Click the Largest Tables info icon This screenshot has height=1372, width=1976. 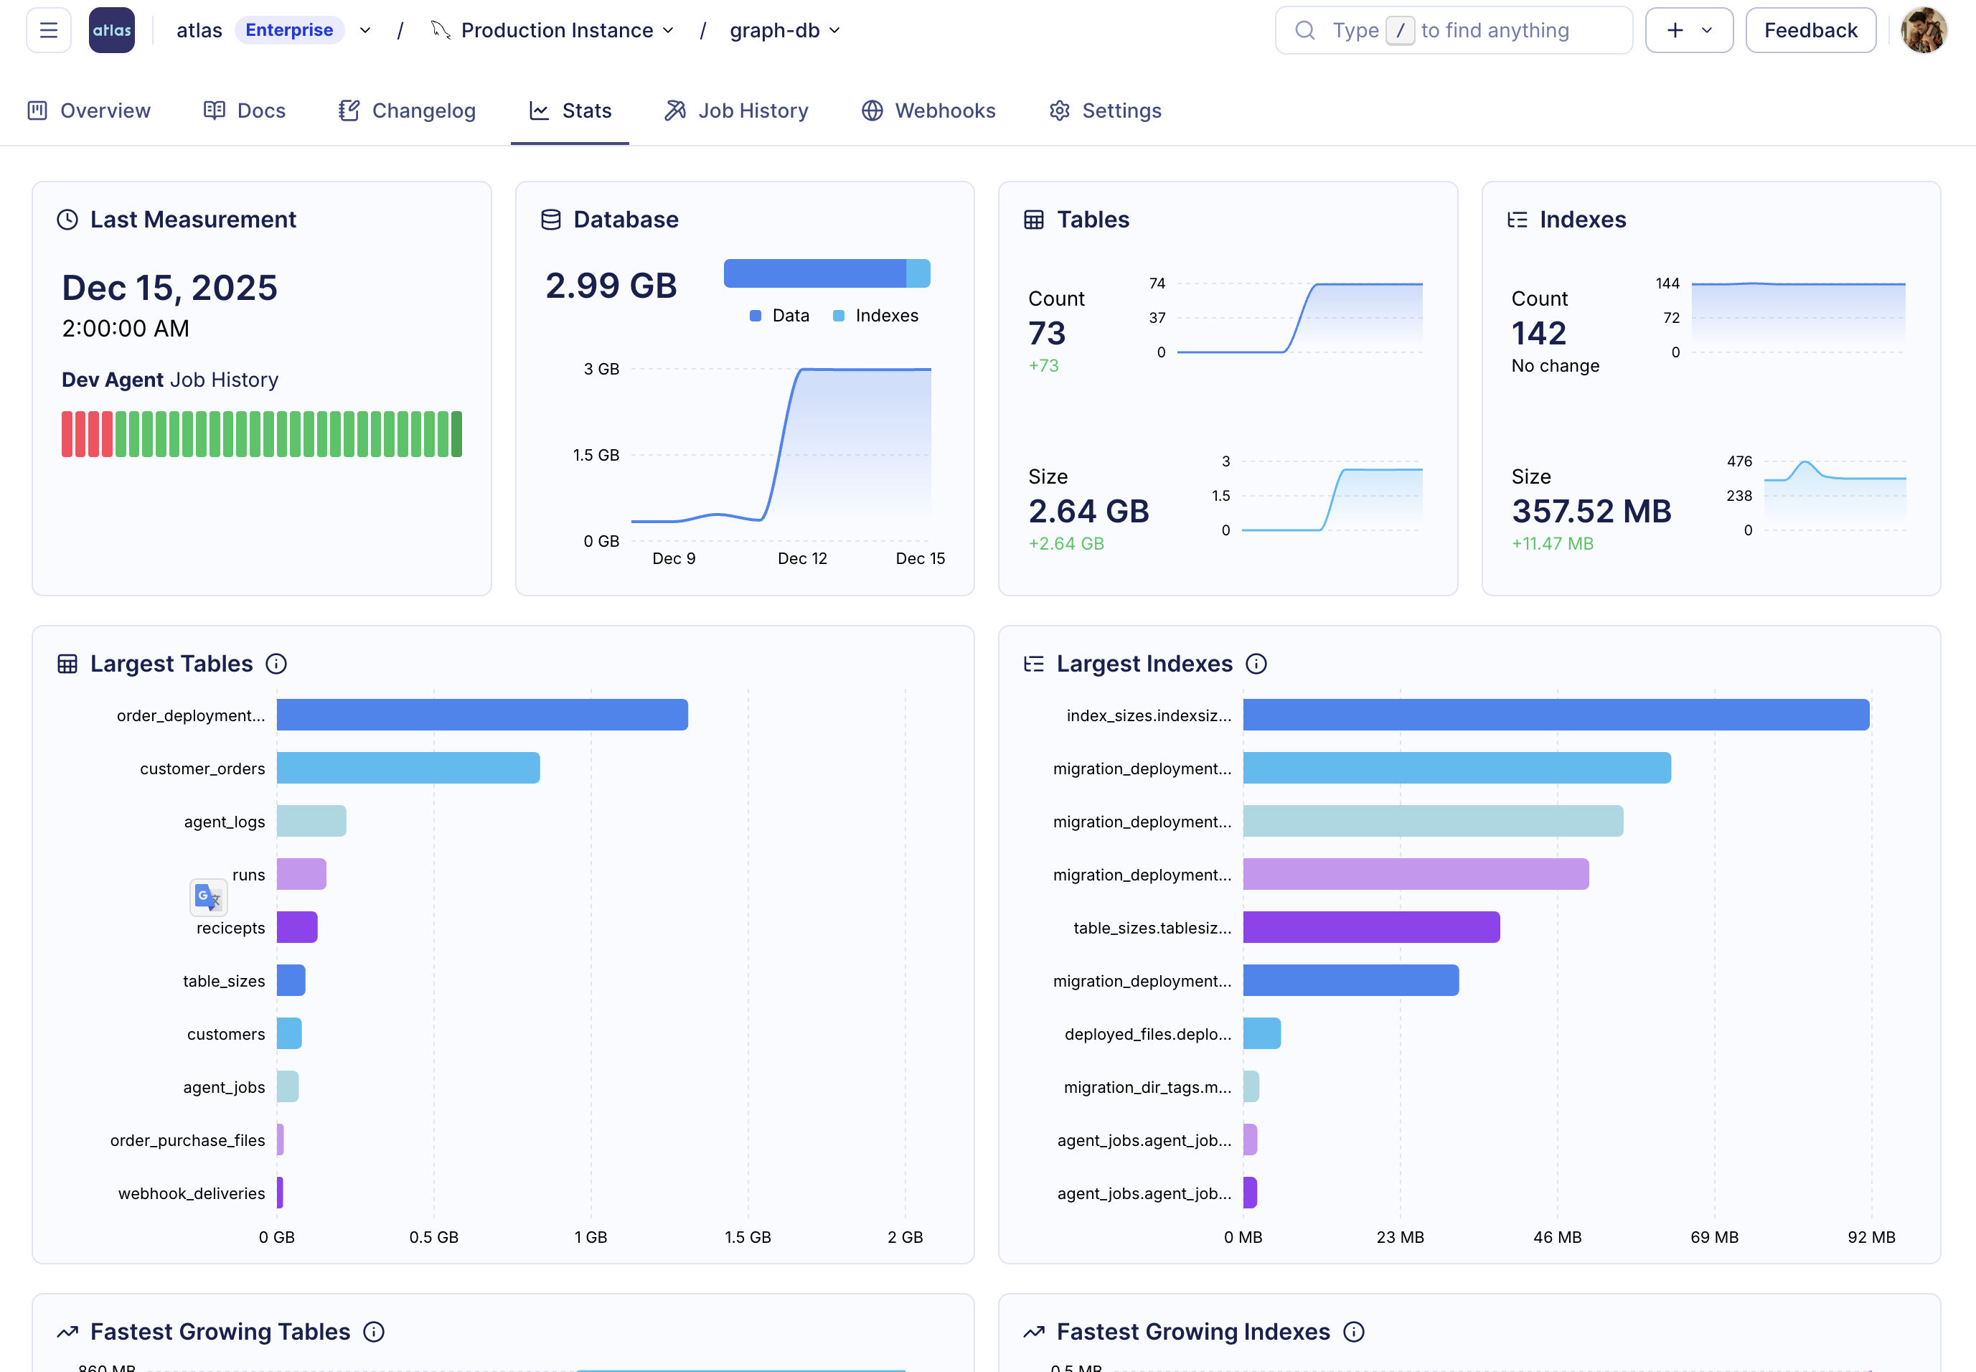276,664
